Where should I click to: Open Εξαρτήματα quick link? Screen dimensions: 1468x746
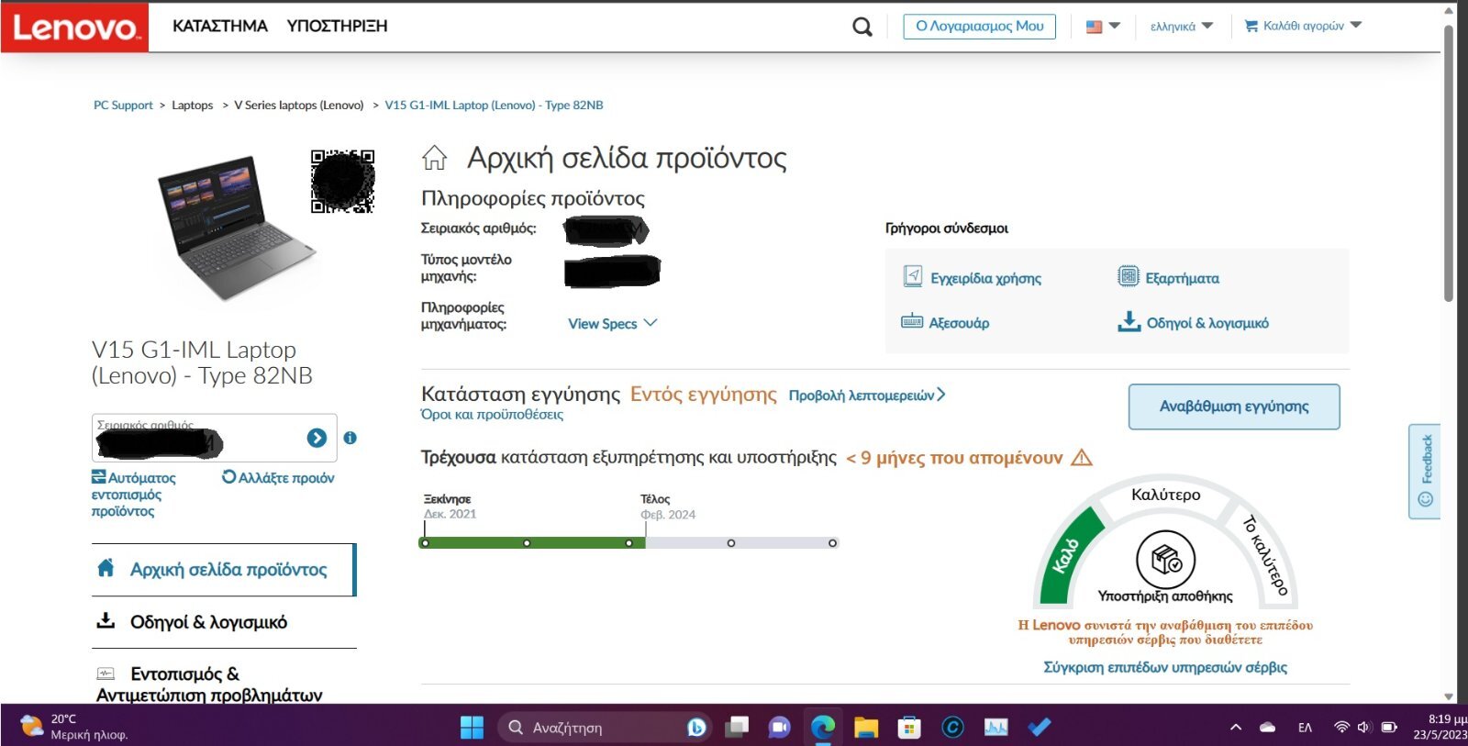tap(1168, 277)
